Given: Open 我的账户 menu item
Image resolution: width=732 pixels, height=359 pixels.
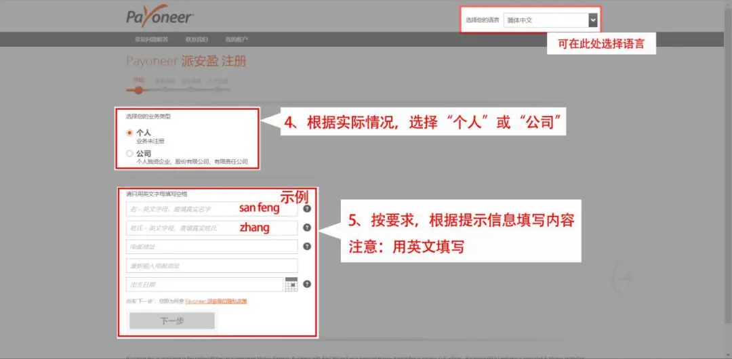Looking at the screenshot, I should 237,39.
